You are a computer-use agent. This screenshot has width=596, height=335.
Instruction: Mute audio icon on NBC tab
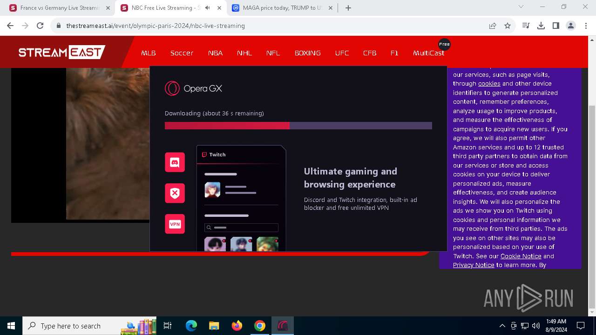[207, 8]
